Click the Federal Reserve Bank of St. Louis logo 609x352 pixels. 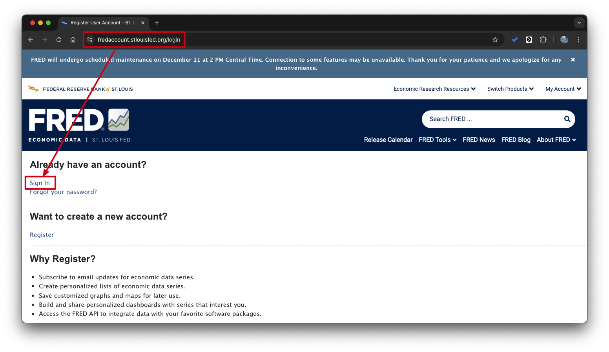[80, 89]
